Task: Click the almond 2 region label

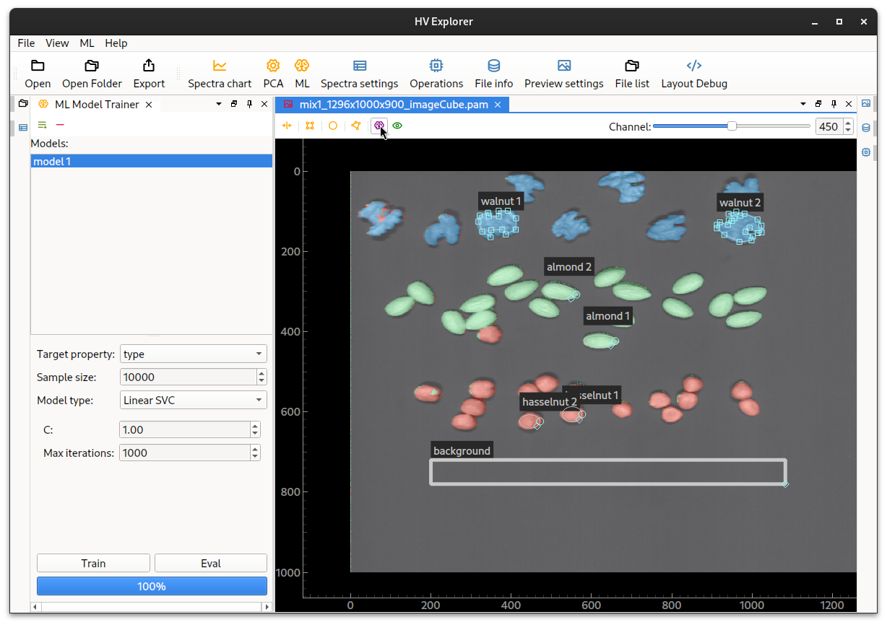Action: (x=569, y=266)
